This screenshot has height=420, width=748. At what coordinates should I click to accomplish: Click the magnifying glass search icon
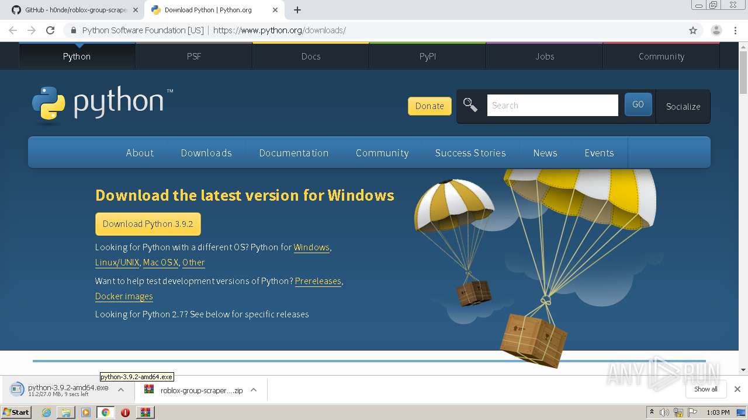coord(470,105)
